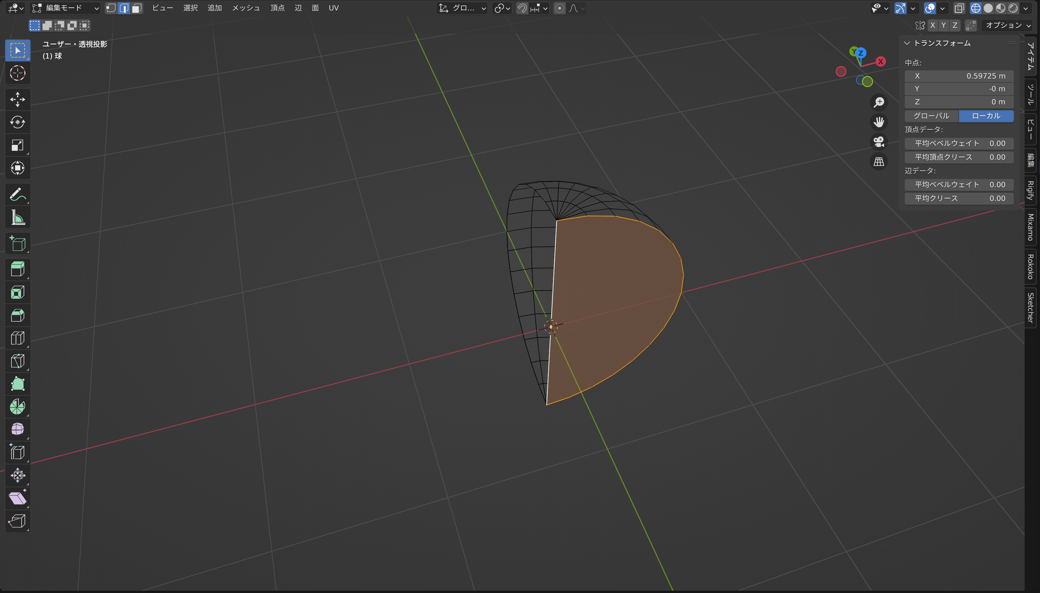Open shading options dropdown arrow
This screenshot has height=593, width=1040.
[x=1026, y=8]
